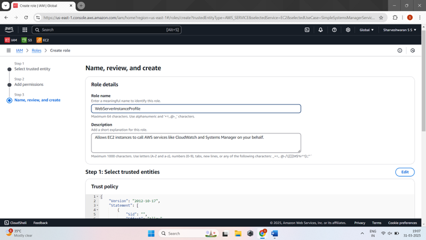This screenshot has height=240, width=426.
Task: Open the S3 service shortcut
Action: click(26, 40)
